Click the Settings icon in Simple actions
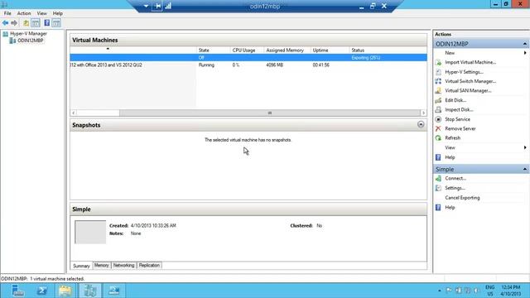This screenshot has width=530, height=298. pyautogui.click(x=438, y=188)
